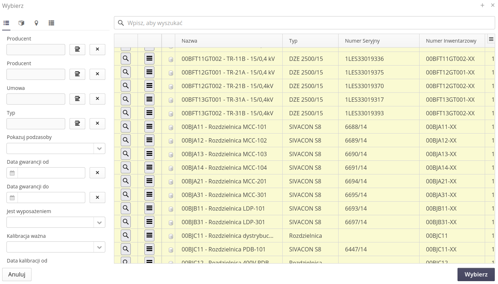Image resolution: width=498 pixels, height=284 pixels.
Task: Click magnifier icon for 00BJA11 Rozdzielnica MCC-101 row
Action: click(126, 127)
